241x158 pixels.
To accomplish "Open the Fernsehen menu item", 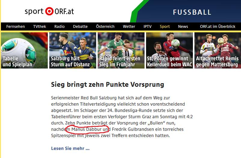I will pyautogui.click(x=16, y=27).
